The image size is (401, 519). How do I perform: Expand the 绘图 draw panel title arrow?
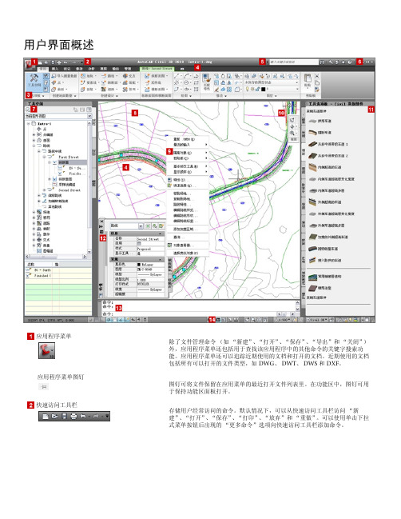point(190,96)
